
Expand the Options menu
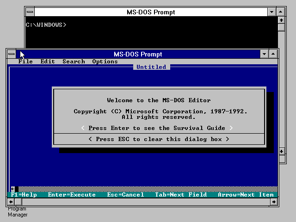[105, 62]
